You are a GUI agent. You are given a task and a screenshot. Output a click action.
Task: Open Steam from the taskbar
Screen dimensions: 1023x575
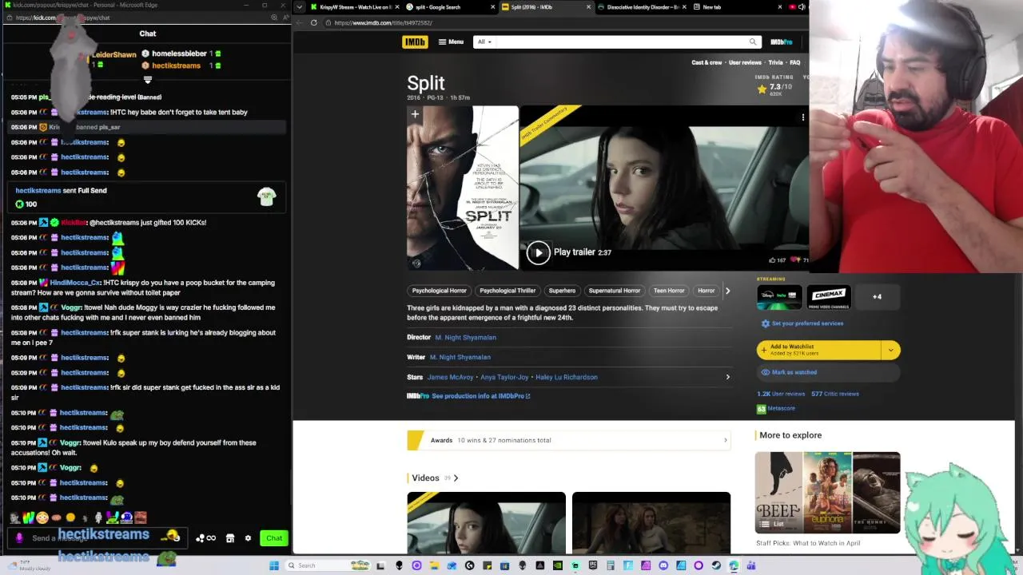pyautogui.click(x=715, y=565)
